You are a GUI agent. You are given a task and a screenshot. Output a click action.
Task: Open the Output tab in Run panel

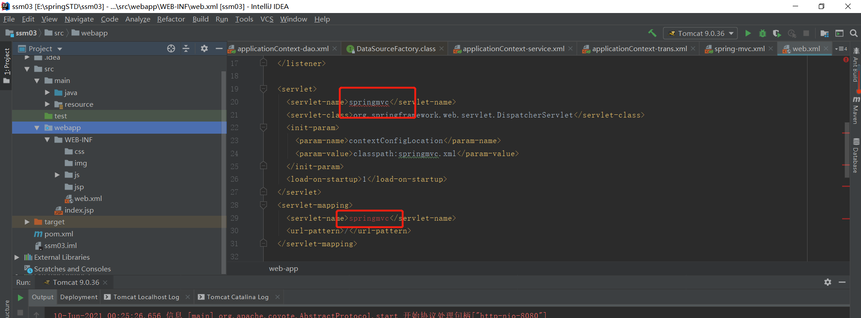tap(43, 297)
